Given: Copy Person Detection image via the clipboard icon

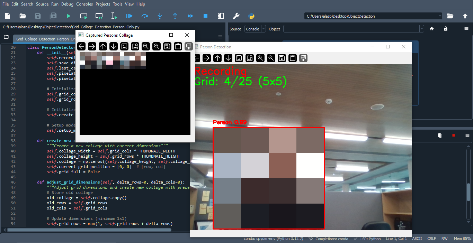Looking at the screenshot, I should pyautogui.click(x=292, y=58).
